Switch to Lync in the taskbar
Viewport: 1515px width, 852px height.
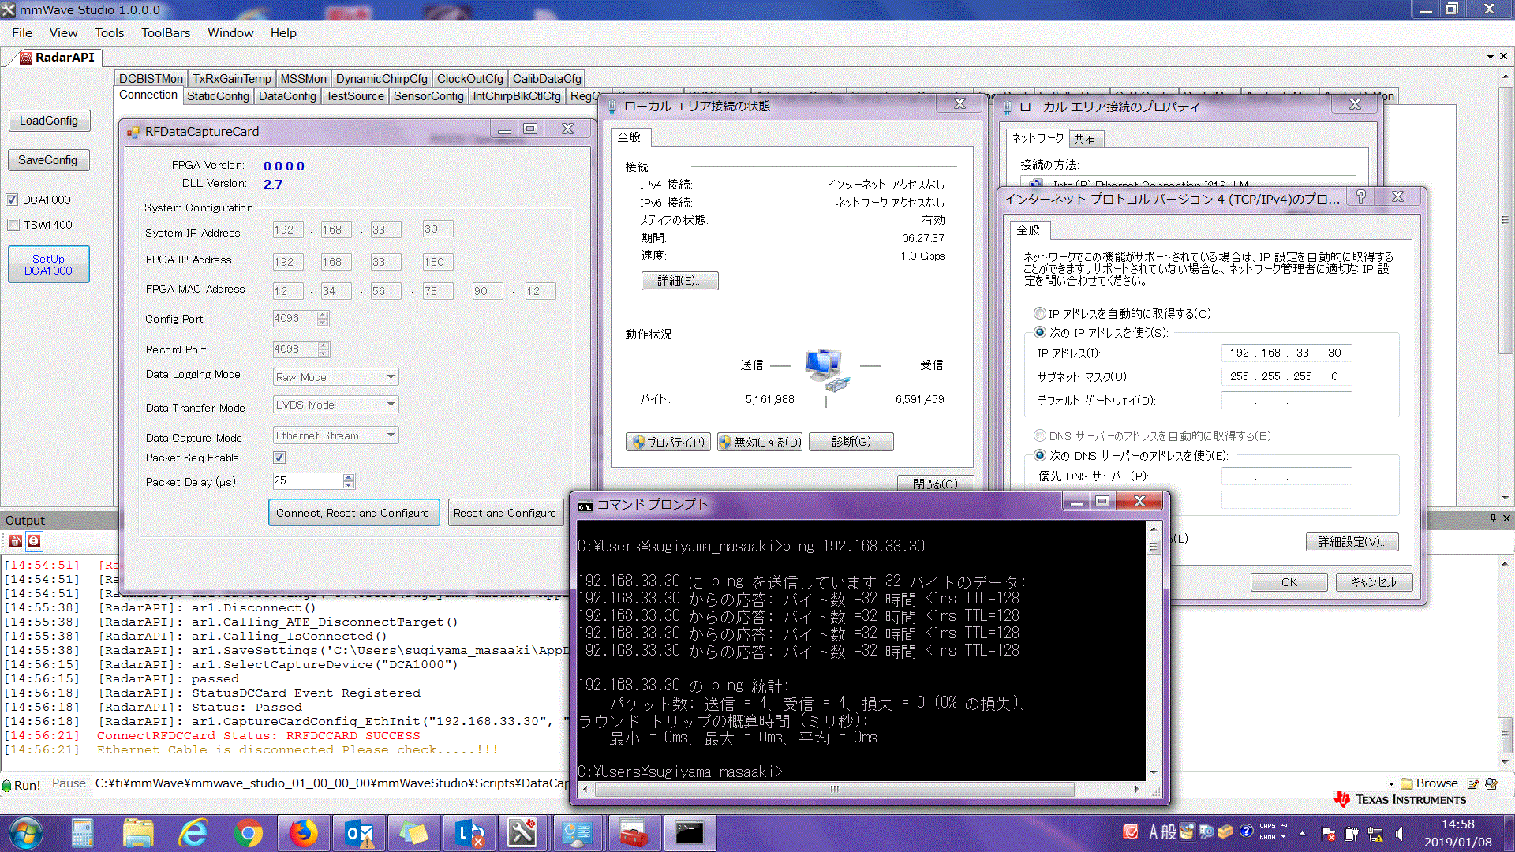point(469,833)
